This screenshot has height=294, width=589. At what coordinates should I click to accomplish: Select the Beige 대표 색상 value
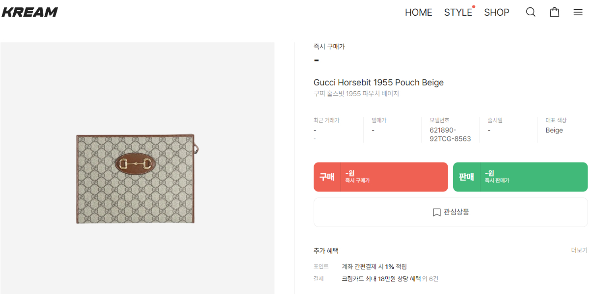point(554,130)
